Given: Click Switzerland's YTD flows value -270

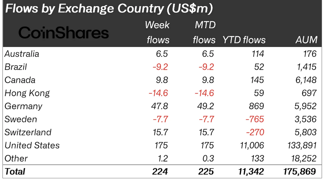Looking at the screenshot, I should [255, 132].
